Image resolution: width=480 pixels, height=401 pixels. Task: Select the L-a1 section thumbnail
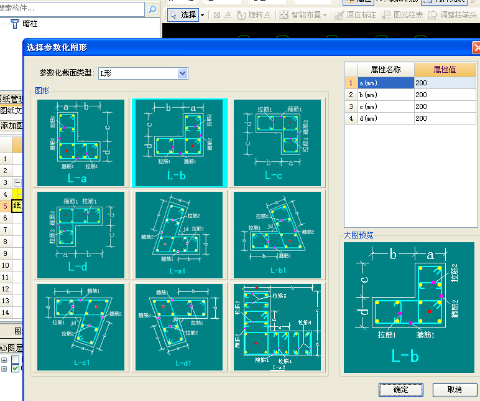tap(179, 235)
